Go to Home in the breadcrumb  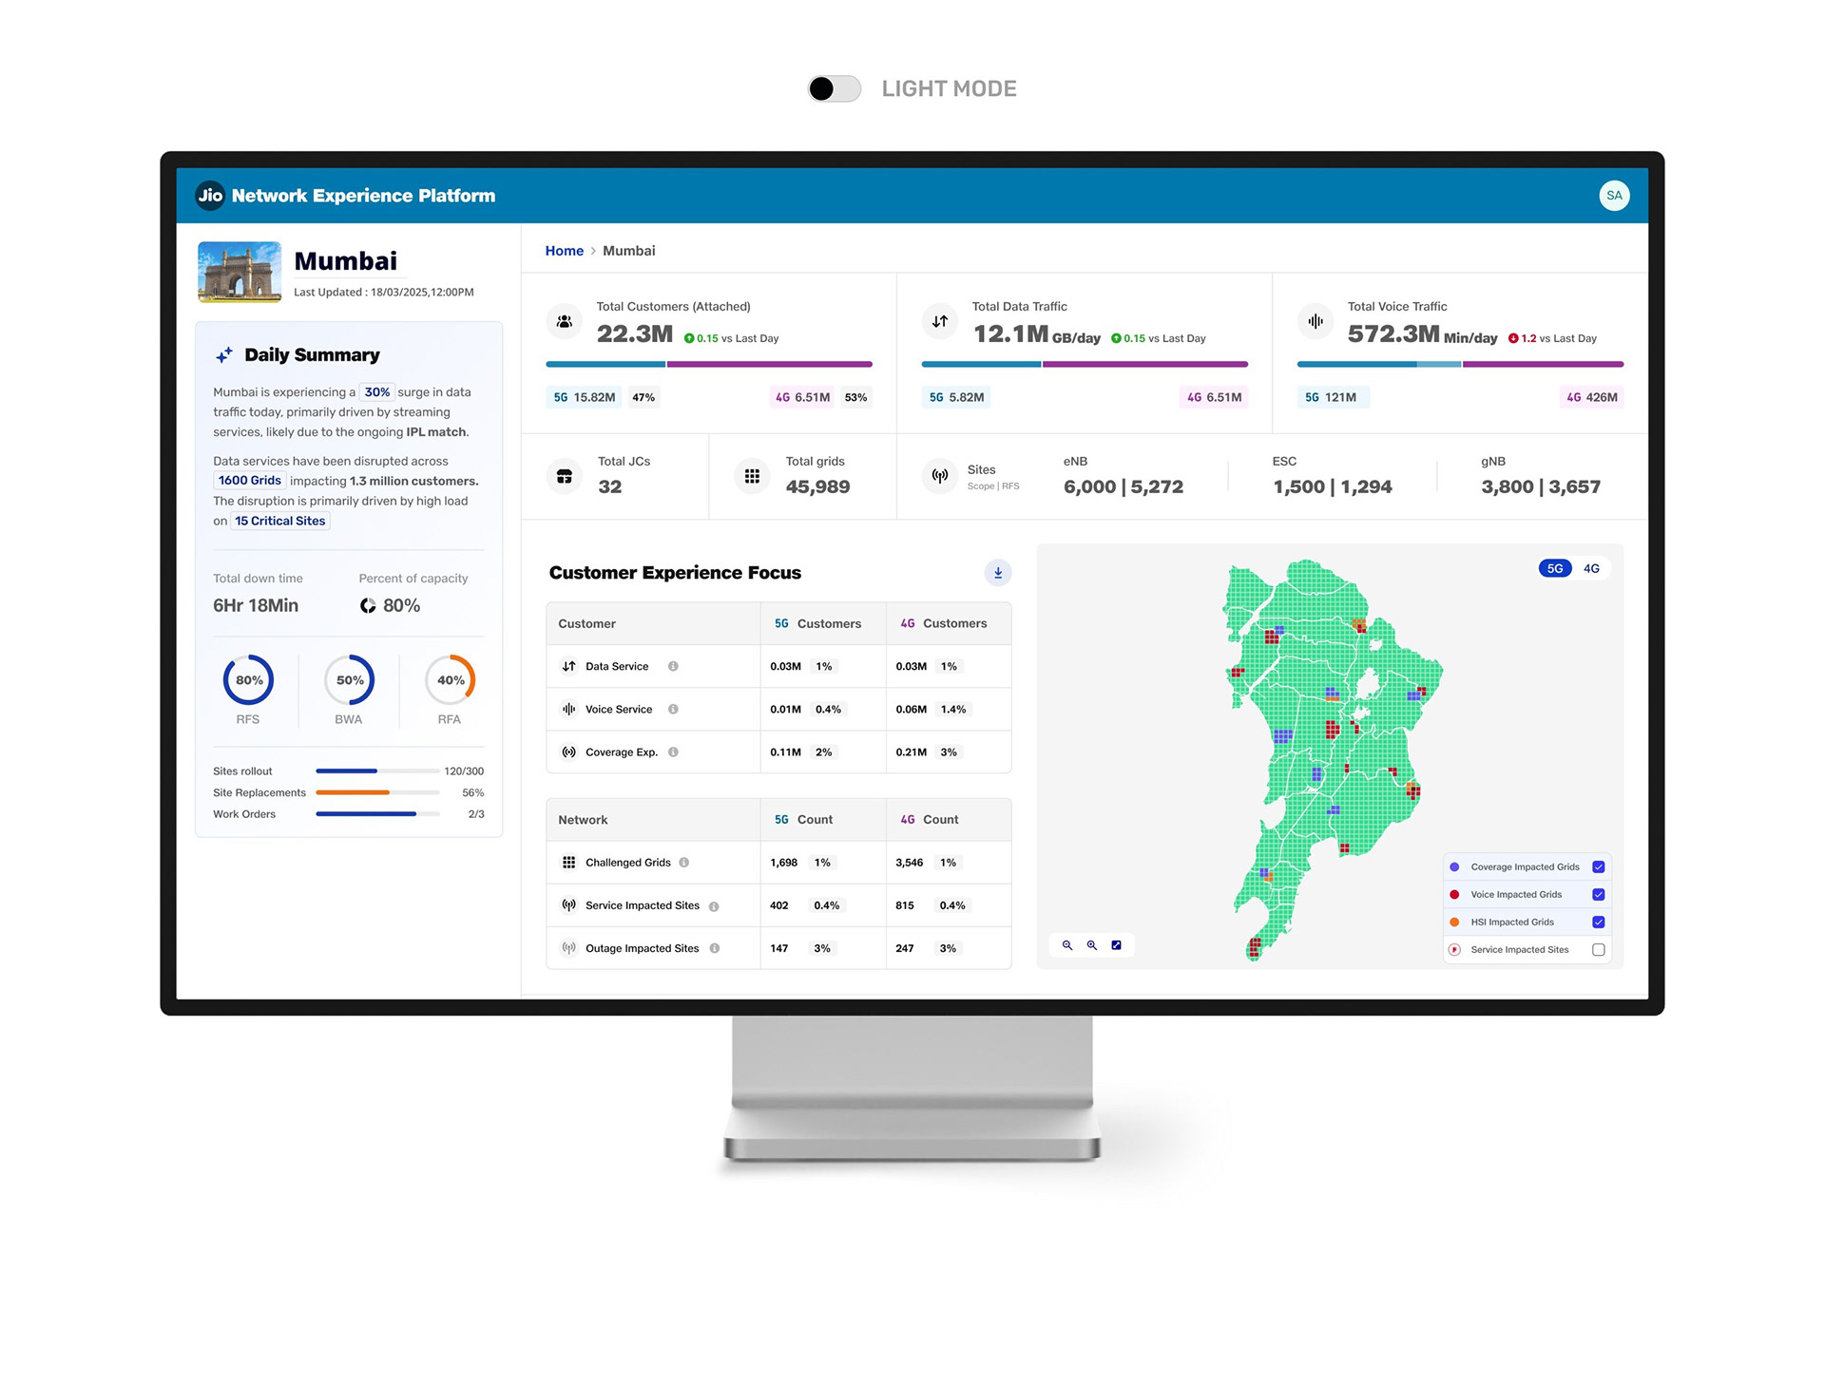pos(564,251)
